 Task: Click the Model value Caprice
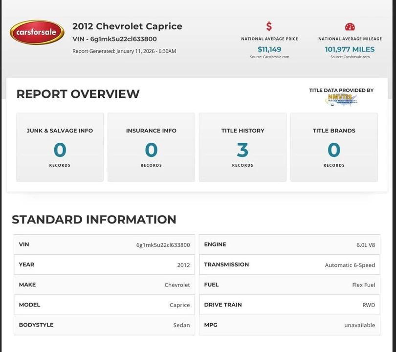tap(179, 305)
